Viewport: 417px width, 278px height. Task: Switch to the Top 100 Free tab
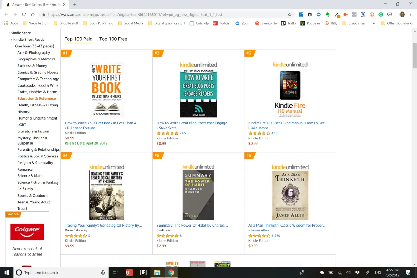click(113, 39)
